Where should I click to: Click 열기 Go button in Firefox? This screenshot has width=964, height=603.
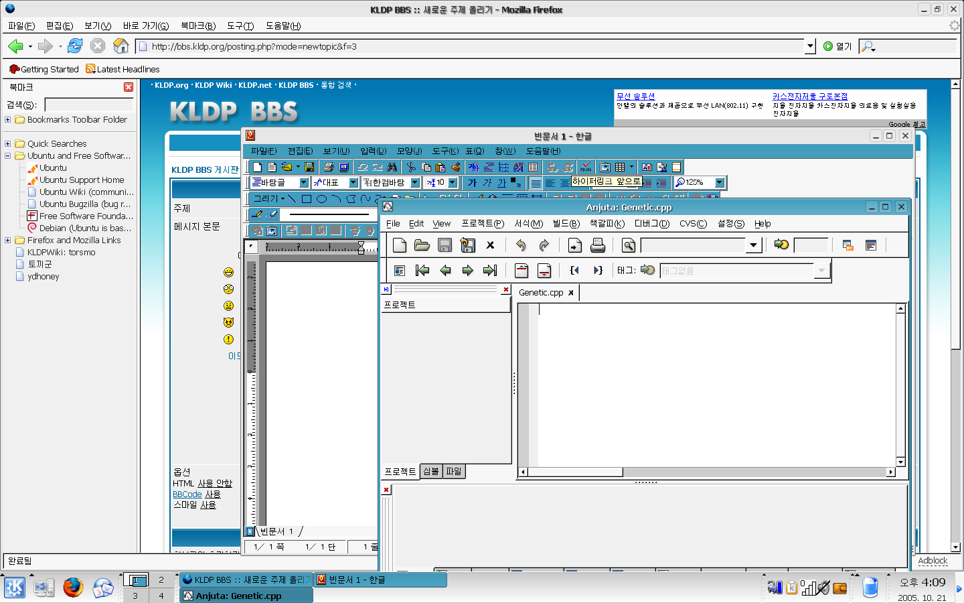point(837,46)
